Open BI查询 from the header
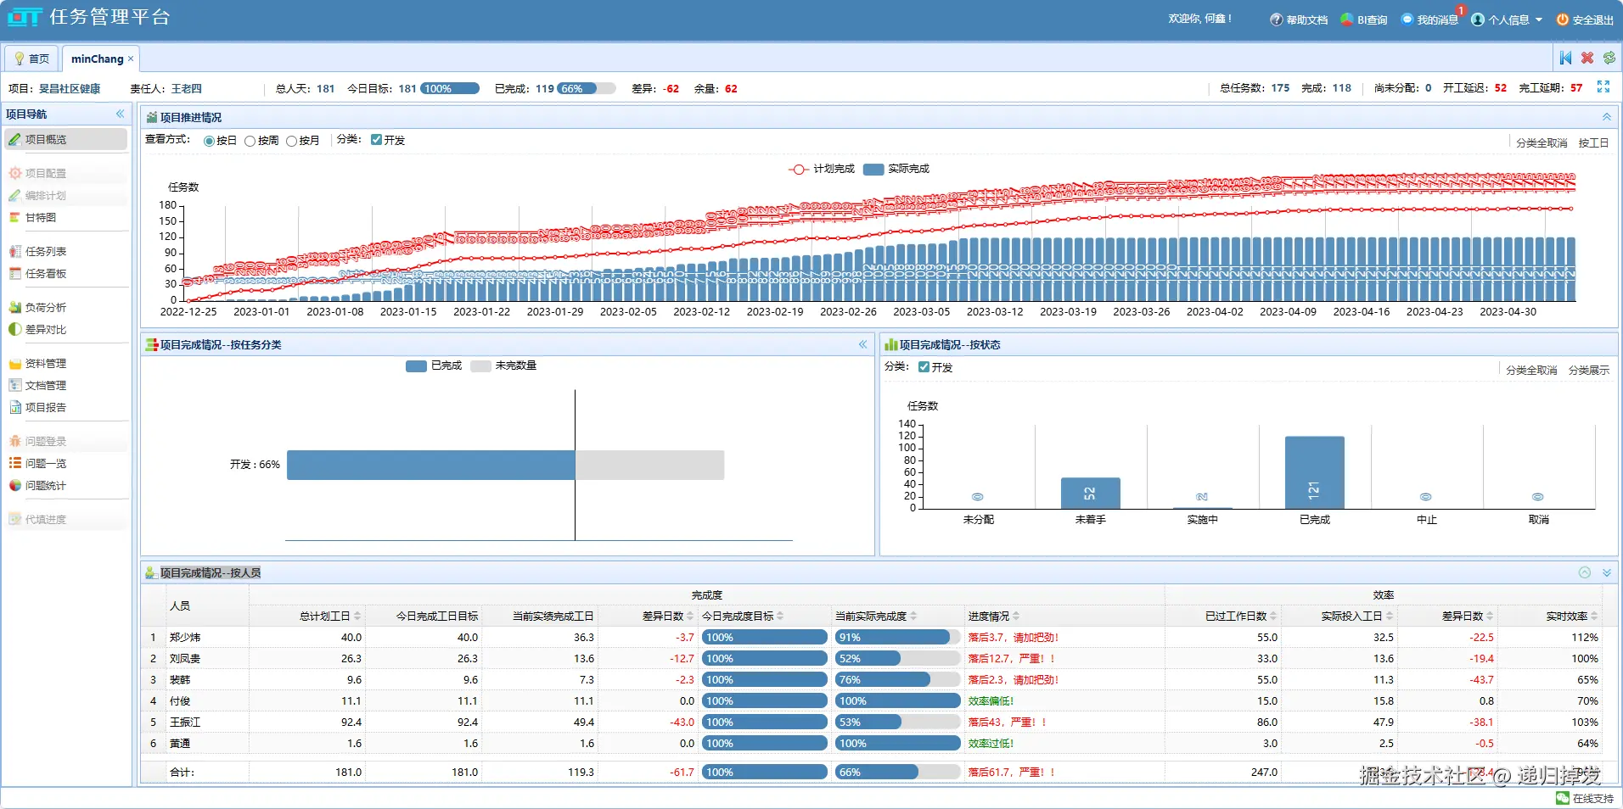The image size is (1623, 809). pos(1364,20)
